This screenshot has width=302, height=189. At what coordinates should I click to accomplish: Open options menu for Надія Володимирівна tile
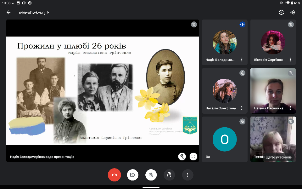242,60
